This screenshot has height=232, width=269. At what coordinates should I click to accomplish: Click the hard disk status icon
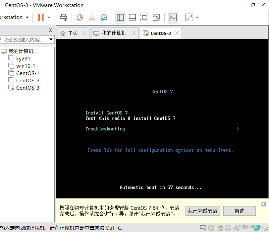tap(203, 228)
